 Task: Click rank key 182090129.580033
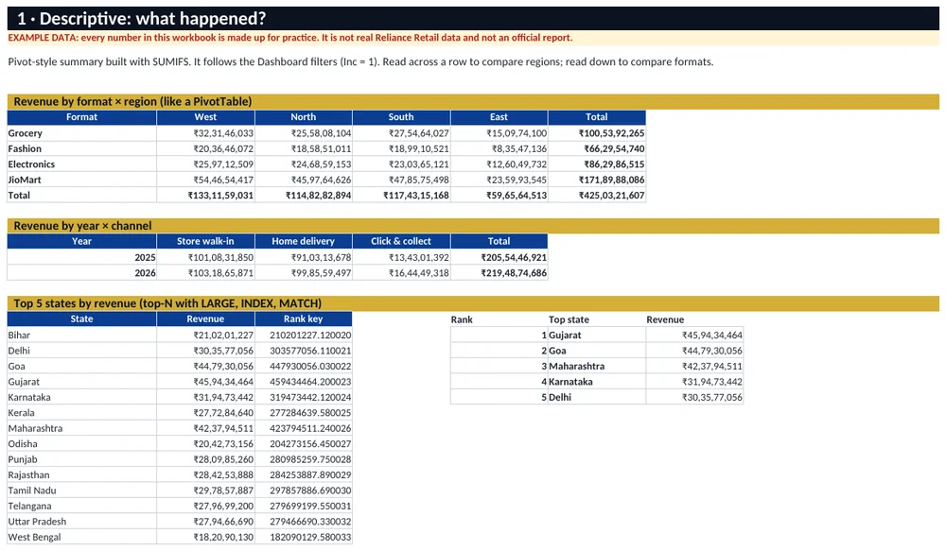(x=304, y=537)
